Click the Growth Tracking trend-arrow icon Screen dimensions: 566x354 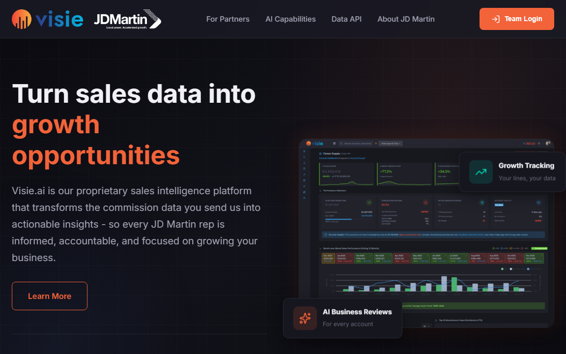(481, 172)
